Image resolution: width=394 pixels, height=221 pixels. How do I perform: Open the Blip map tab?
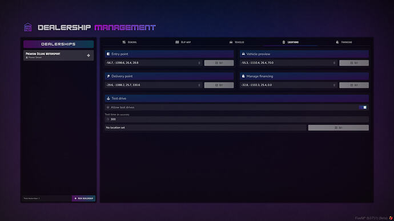point(183,42)
